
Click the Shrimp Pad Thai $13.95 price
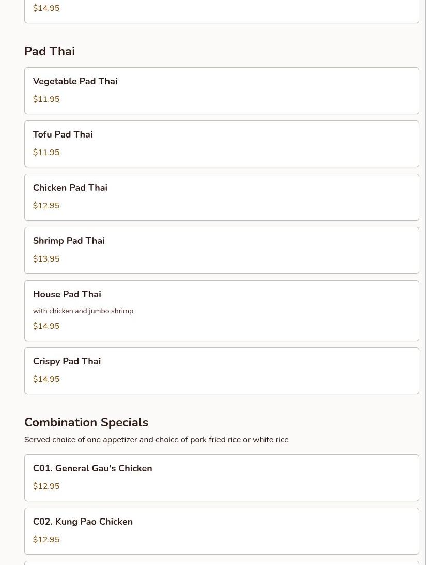[46, 259]
